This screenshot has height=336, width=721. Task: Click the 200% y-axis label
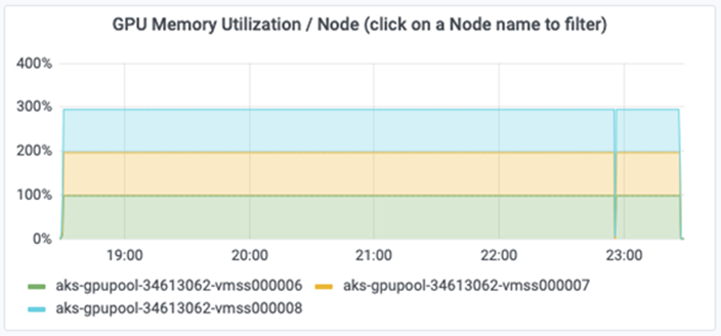tap(35, 152)
